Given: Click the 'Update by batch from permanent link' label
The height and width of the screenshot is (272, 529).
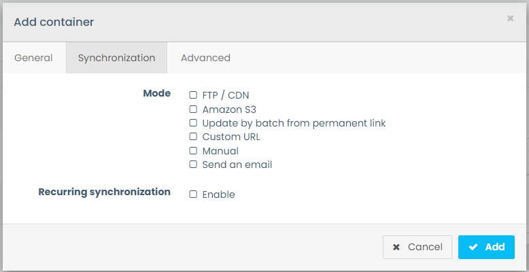Looking at the screenshot, I should click(x=294, y=123).
